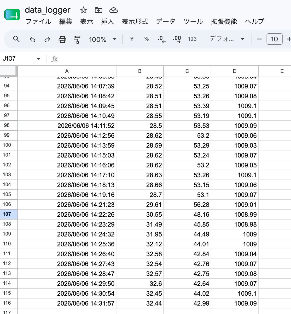Select cell with value 32.6
The width and height of the screenshot is (291, 314).
140,283
